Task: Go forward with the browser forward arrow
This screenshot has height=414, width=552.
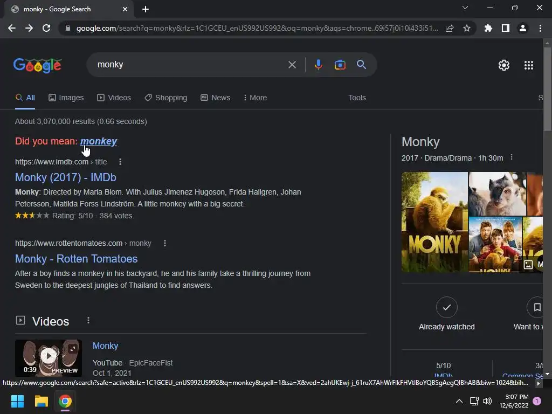Action: (x=29, y=28)
